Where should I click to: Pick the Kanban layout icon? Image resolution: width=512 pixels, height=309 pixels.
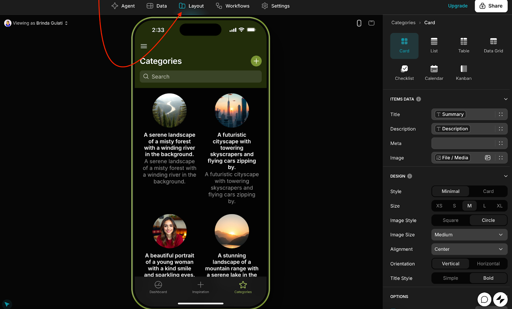(463, 73)
